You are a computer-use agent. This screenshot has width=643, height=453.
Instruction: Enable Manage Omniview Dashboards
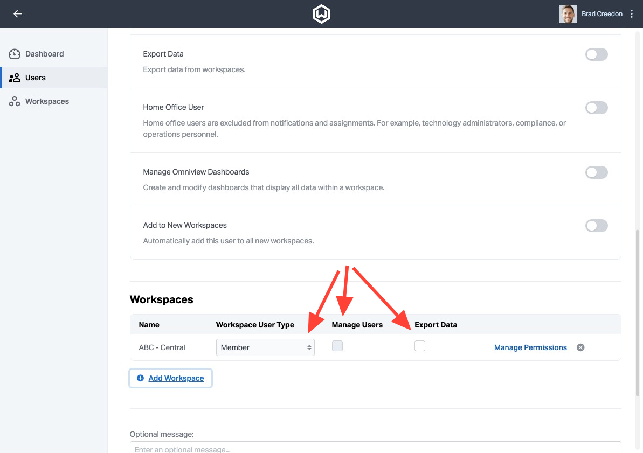[596, 172]
